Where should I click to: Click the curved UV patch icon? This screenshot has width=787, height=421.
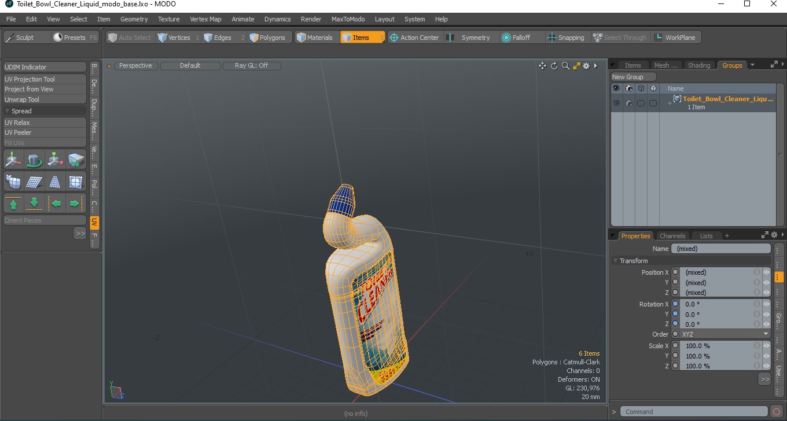tap(13, 182)
